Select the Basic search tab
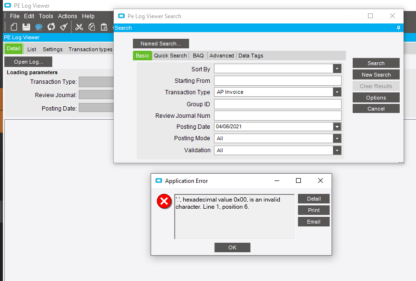416x281 pixels. point(143,56)
